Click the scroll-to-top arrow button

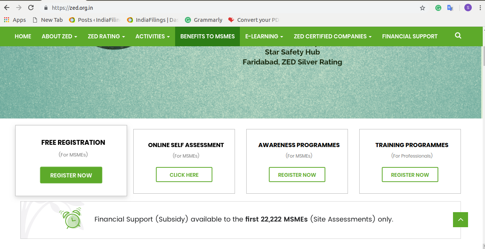[460, 220]
